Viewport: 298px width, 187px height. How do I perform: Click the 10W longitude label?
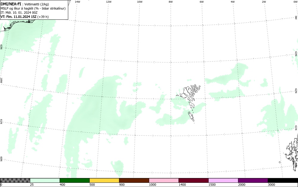coord(140,2)
